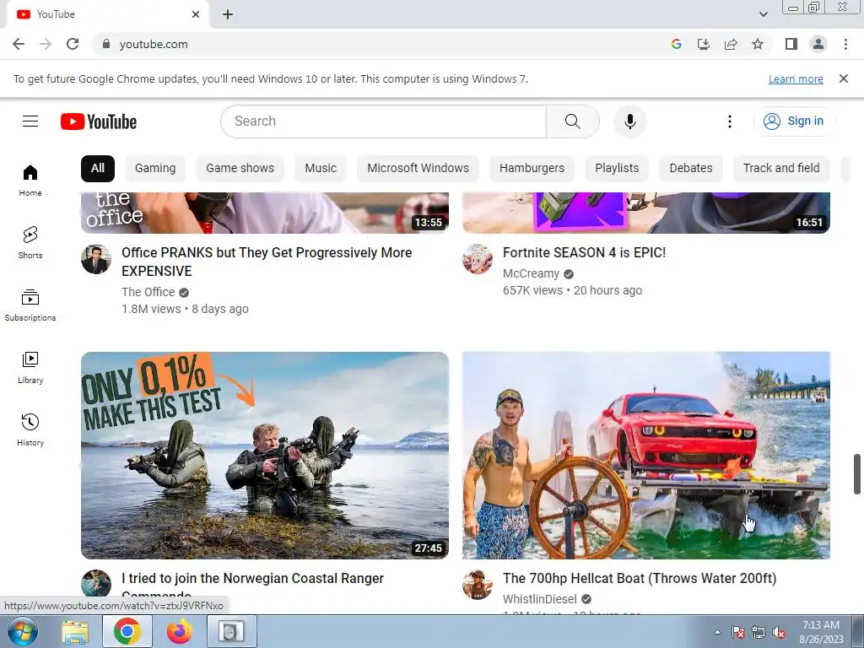Click the YouTube logo
Viewport: 864px width, 648px height.
point(99,121)
